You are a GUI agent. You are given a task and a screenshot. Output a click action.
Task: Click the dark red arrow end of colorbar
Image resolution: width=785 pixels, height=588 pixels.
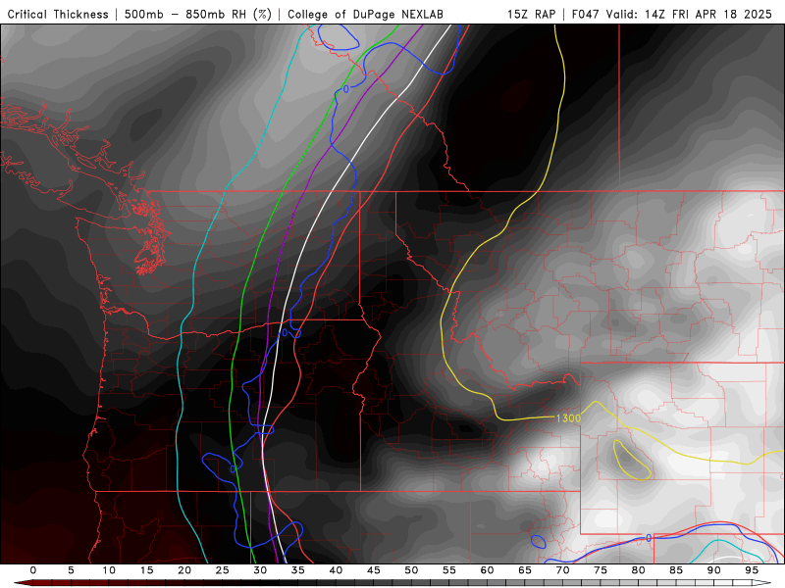(x=23, y=583)
